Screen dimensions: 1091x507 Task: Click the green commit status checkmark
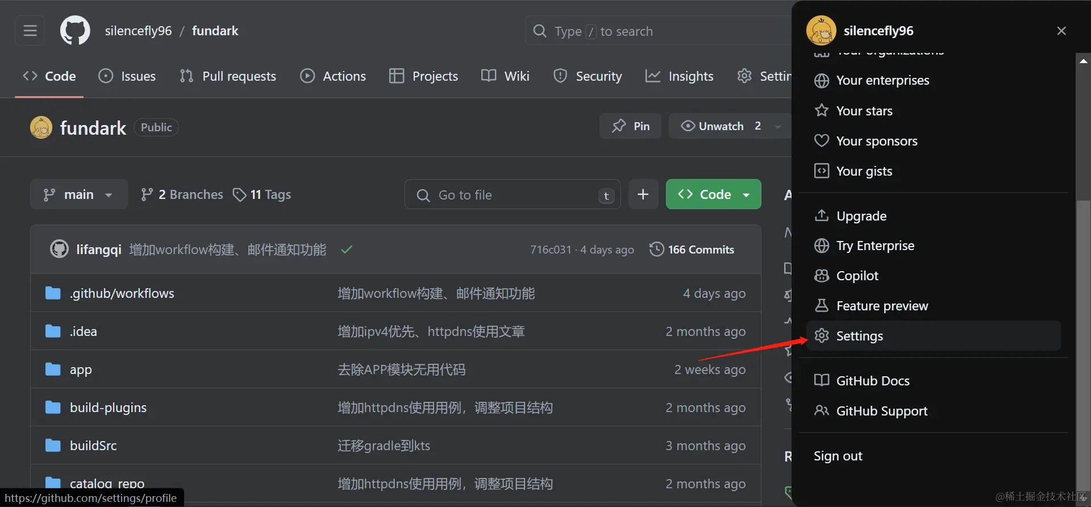[347, 250]
